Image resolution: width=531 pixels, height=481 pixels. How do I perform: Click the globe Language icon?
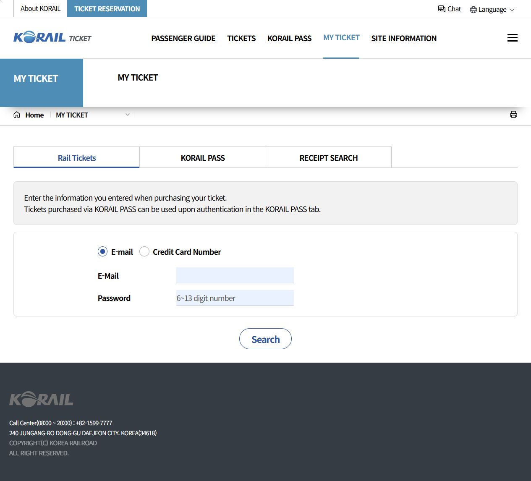pyautogui.click(x=473, y=10)
